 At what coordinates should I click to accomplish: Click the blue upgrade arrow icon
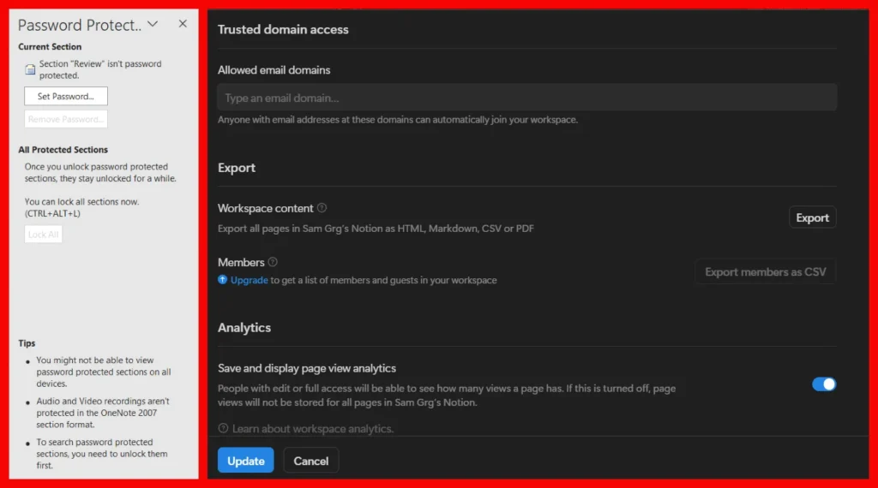coord(222,280)
